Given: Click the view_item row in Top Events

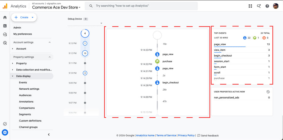Looking at the screenshot, I should click(x=242, y=50).
